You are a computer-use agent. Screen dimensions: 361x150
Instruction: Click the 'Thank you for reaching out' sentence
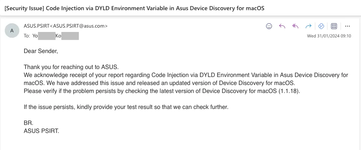click(x=71, y=67)
